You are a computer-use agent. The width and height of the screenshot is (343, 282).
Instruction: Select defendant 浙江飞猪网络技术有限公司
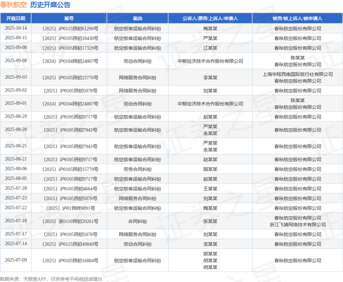coord(298,225)
